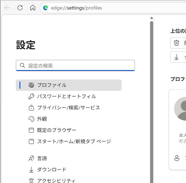Click the tab icon beside スタート/ホーム/新規タブ ページ
The width and height of the screenshot is (186, 183).
tap(31, 141)
